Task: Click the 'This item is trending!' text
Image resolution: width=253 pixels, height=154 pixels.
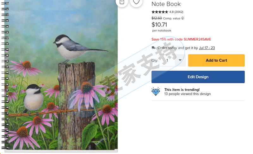Action: (x=182, y=90)
